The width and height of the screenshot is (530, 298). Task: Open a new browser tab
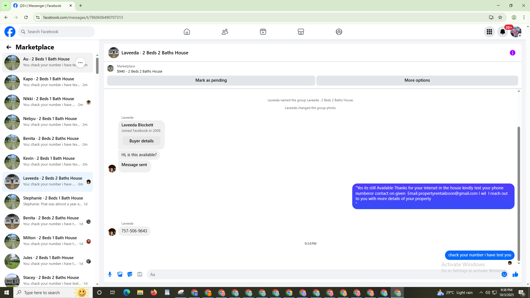tap(81, 6)
